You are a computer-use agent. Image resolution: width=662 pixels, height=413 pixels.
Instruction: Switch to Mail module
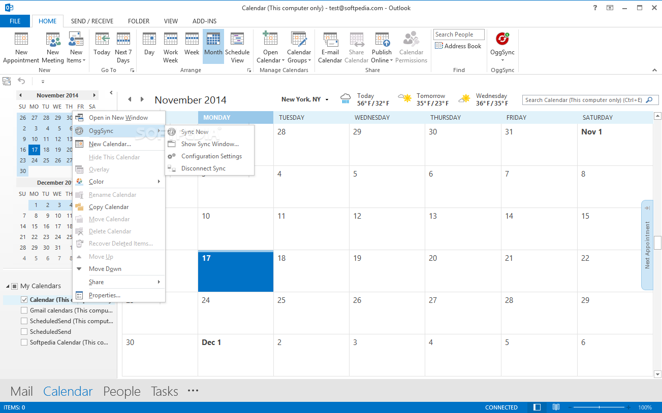[x=21, y=391]
